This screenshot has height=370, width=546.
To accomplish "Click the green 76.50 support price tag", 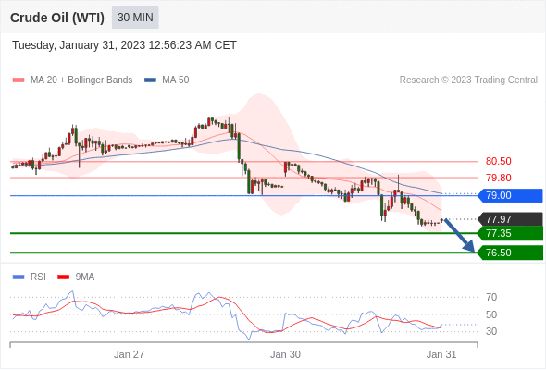I will [510, 253].
